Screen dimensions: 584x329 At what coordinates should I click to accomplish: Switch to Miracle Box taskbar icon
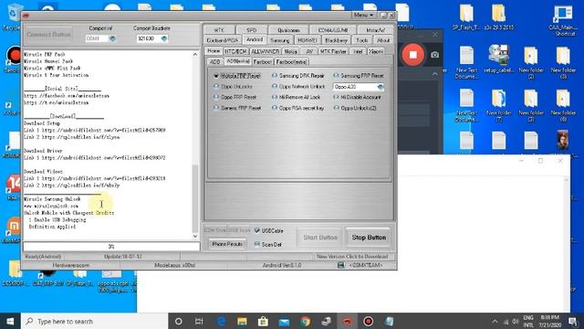347,321
